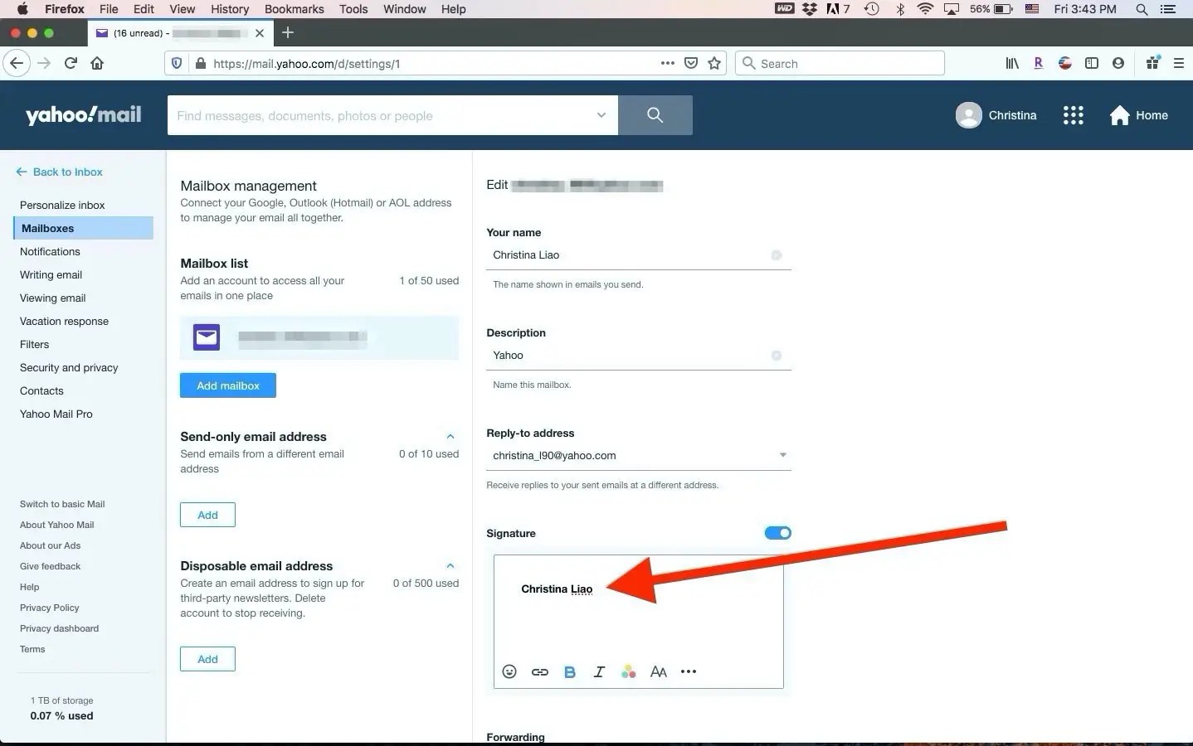Screen dimensions: 1193x746
Task: Toggle bold formatting in the signature
Action: point(569,672)
